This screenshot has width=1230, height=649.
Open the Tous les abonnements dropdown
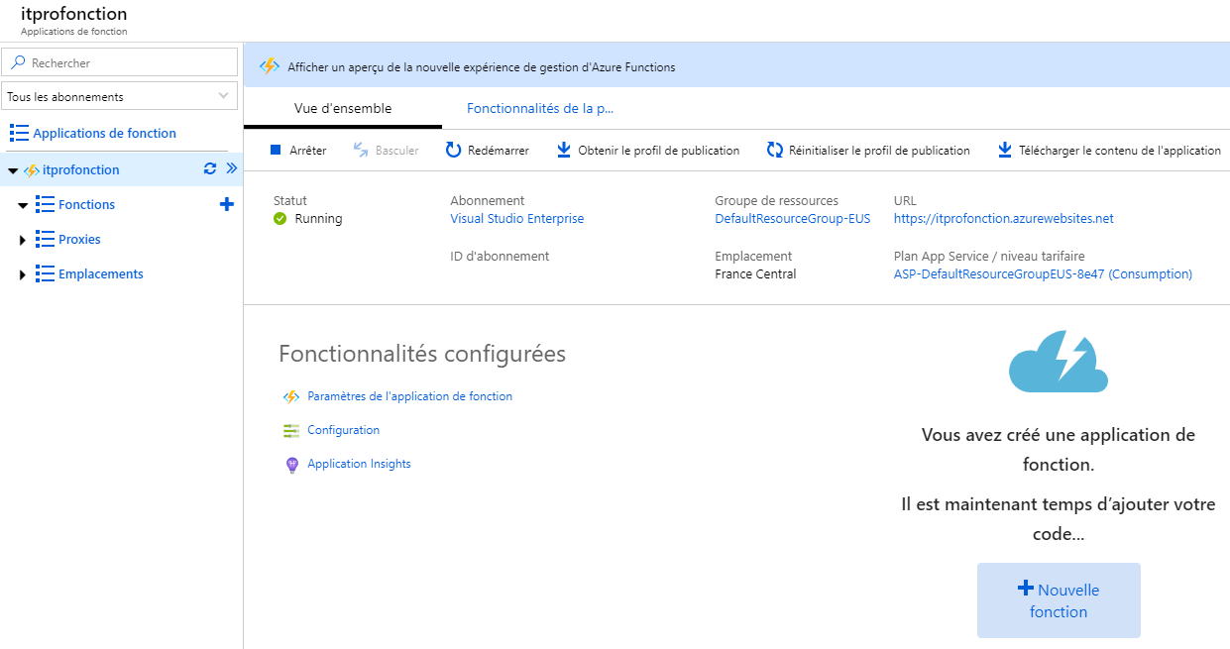click(x=119, y=96)
